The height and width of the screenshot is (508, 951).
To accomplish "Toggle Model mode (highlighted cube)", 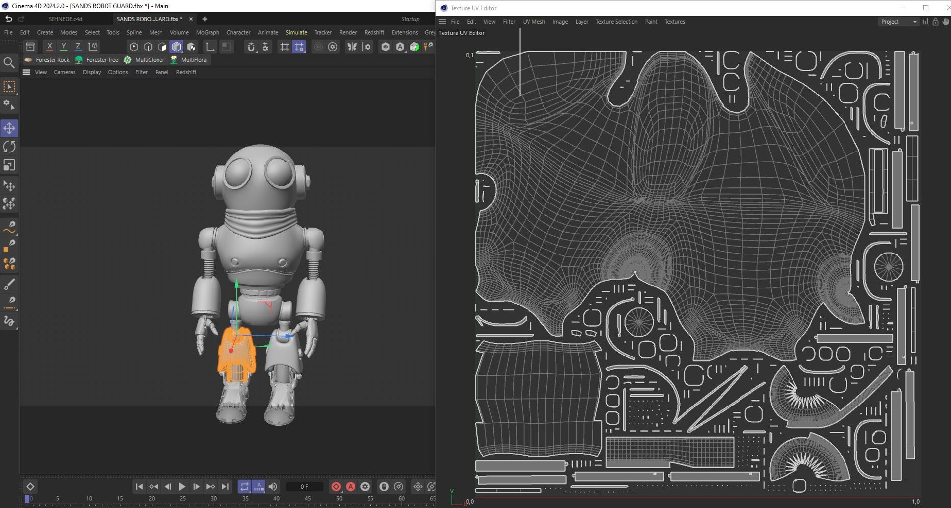I will click(177, 47).
